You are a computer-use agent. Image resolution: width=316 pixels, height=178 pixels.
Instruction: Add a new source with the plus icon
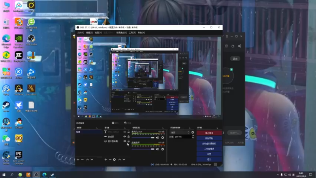tap(106, 160)
